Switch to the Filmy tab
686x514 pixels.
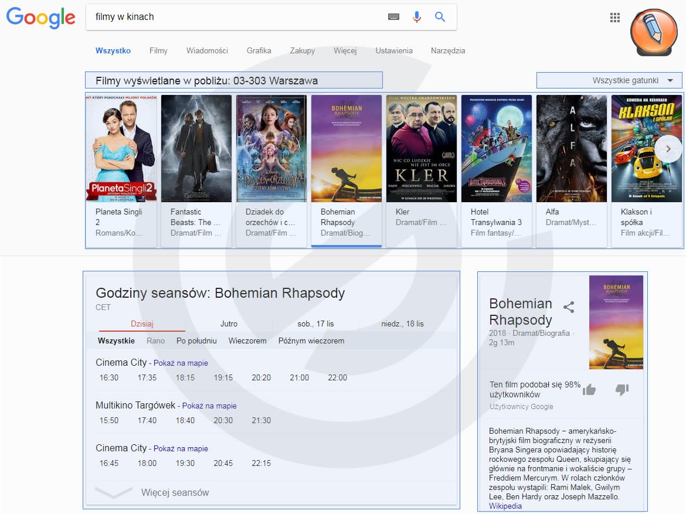(158, 51)
